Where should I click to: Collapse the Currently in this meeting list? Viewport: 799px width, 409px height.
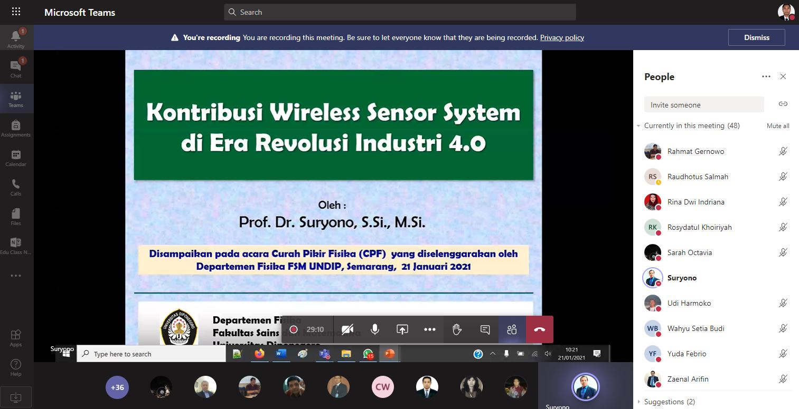coord(639,126)
